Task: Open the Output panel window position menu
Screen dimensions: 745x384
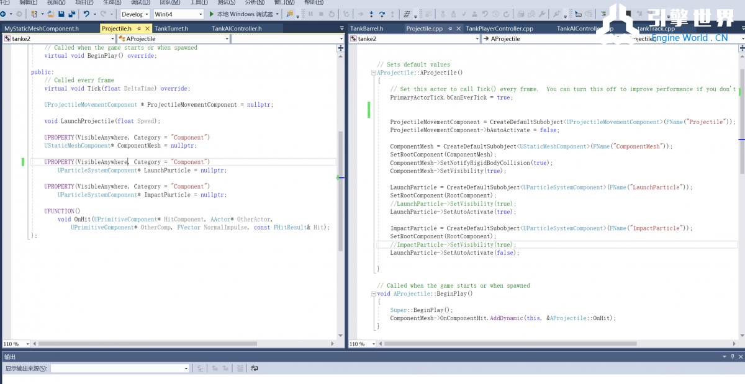Action: click(725, 357)
